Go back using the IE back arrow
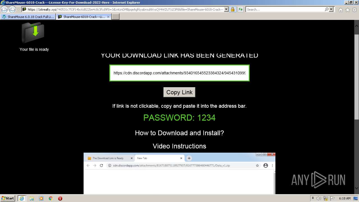 [x=4, y=9]
